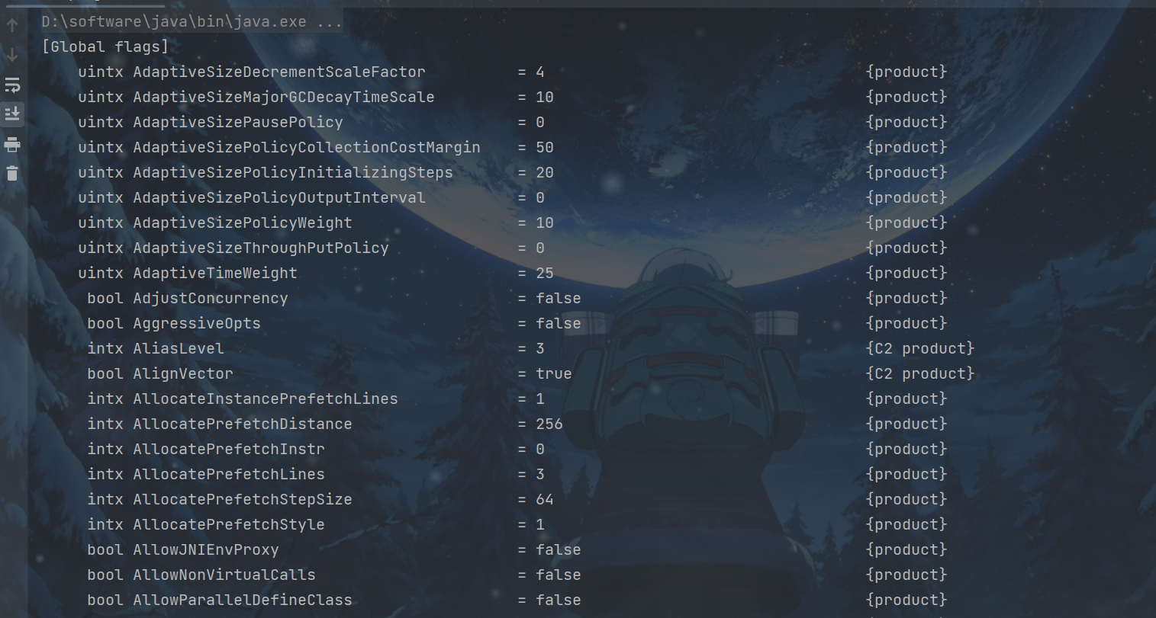Viewport: 1156px width, 618px height.
Task: Click the AllocatePrefetchStepSize flag name
Action: 243,499
